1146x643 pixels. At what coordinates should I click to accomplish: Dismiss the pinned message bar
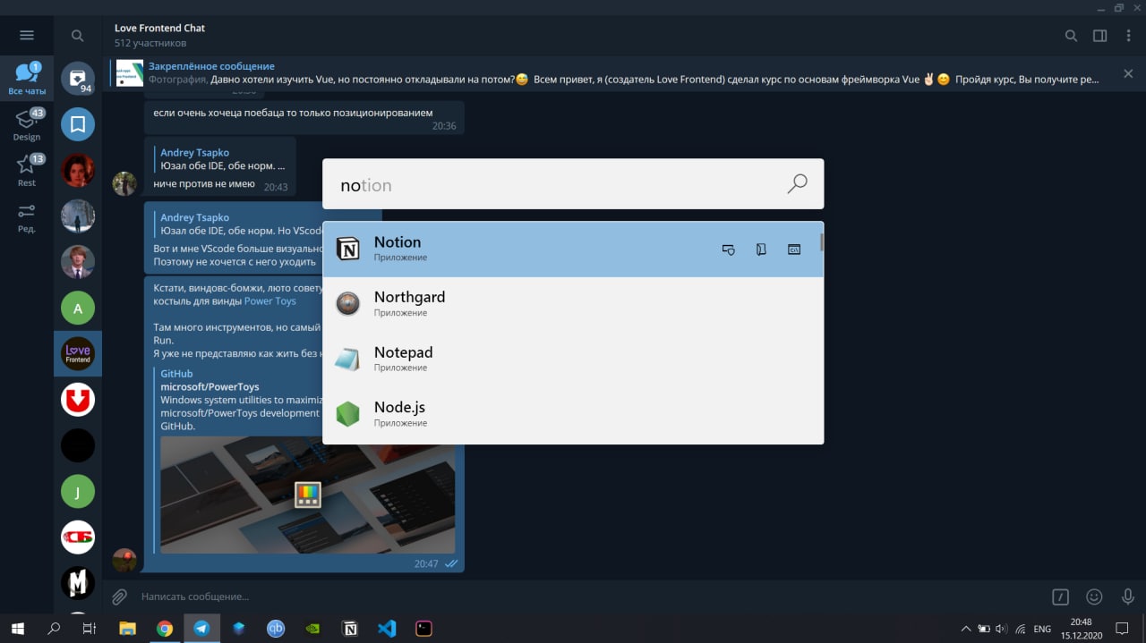1128,73
